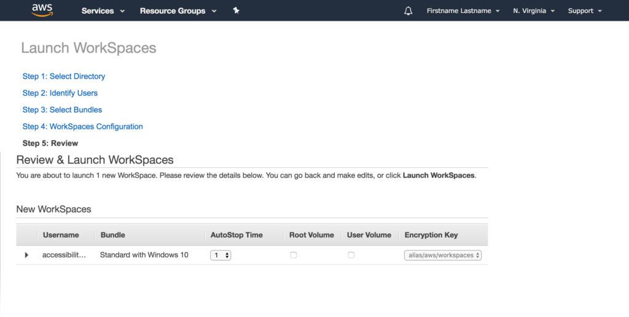Image resolution: width=629 pixels, height=317 pixels.
Task: Open the Resource Groups menu
Action: [178, 11]
